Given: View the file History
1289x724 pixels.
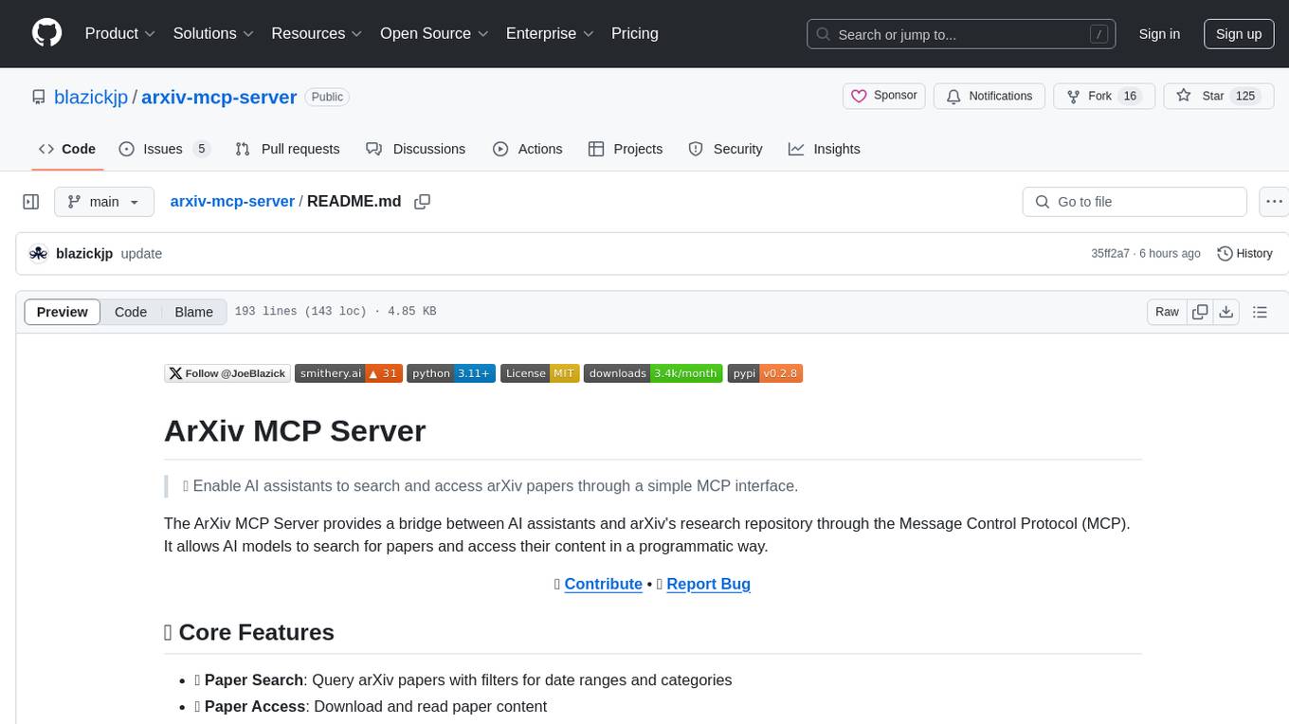Looking at the screenshot, I should tap(1244, 253).
